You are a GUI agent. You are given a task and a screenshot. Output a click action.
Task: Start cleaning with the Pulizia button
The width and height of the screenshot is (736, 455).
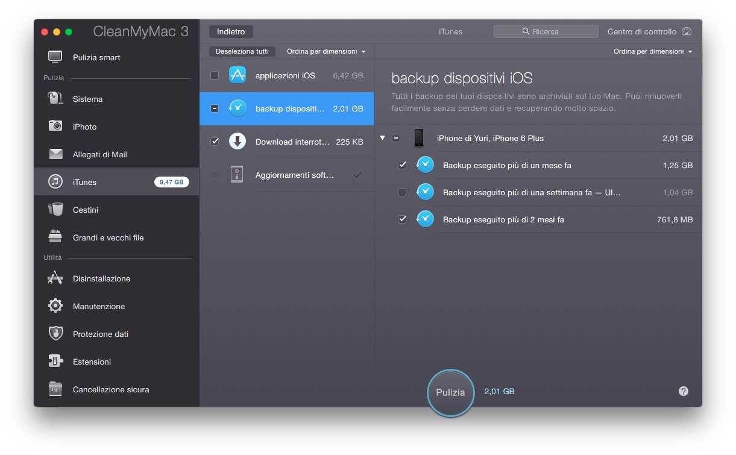450,392
